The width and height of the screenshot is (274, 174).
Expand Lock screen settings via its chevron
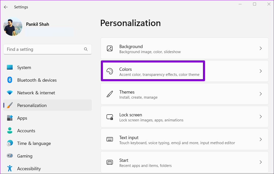coord(261,117)
